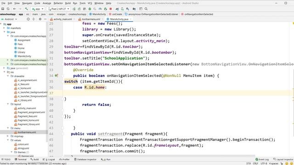Click the UTF-8 encoding in status bar
The height and width of the screenshot is (165, 294).
pyautogui.click(x=264, y=164)
